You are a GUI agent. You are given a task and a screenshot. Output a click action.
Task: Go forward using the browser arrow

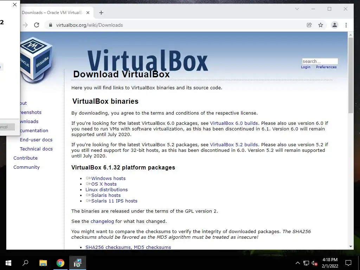pyautogui.click(x=25, y=25)
